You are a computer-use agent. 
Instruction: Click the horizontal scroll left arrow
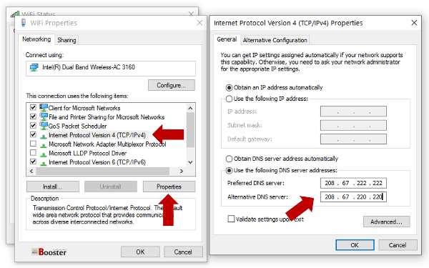31,172
